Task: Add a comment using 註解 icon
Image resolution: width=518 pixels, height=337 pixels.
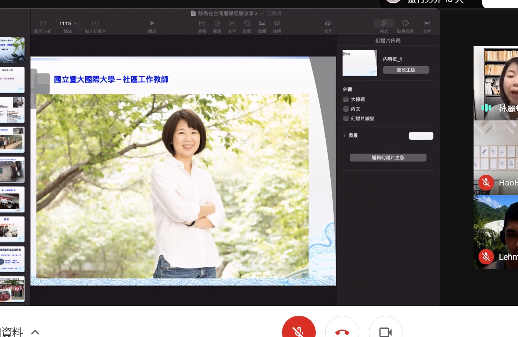Action: tap(277, 24)
